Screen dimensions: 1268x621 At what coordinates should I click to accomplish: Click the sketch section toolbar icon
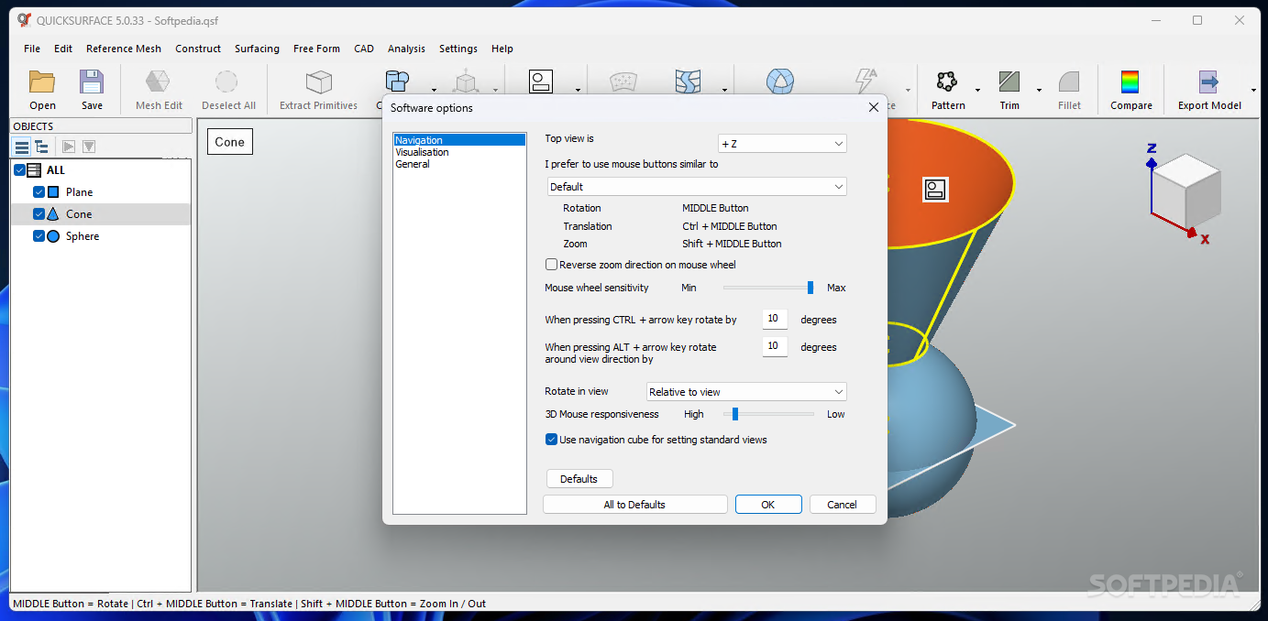pos(541,82)
